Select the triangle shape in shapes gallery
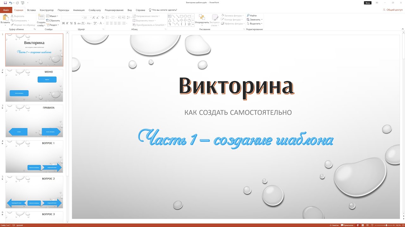405x227 pixels. click(x=170, y=20)
